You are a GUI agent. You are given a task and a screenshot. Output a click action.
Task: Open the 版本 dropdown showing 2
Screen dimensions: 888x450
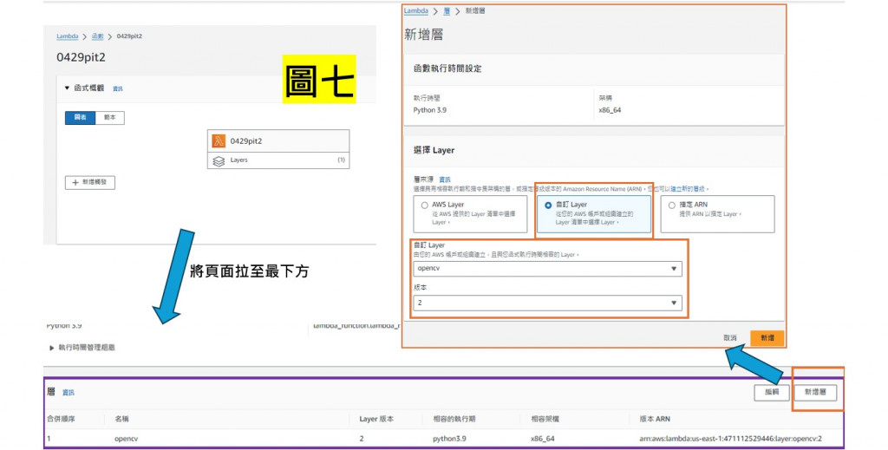[548, 303]
